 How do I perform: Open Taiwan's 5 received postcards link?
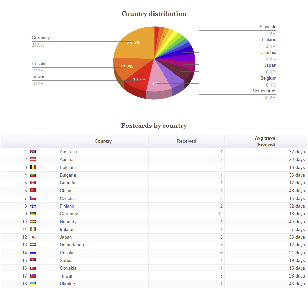[221, 276]
